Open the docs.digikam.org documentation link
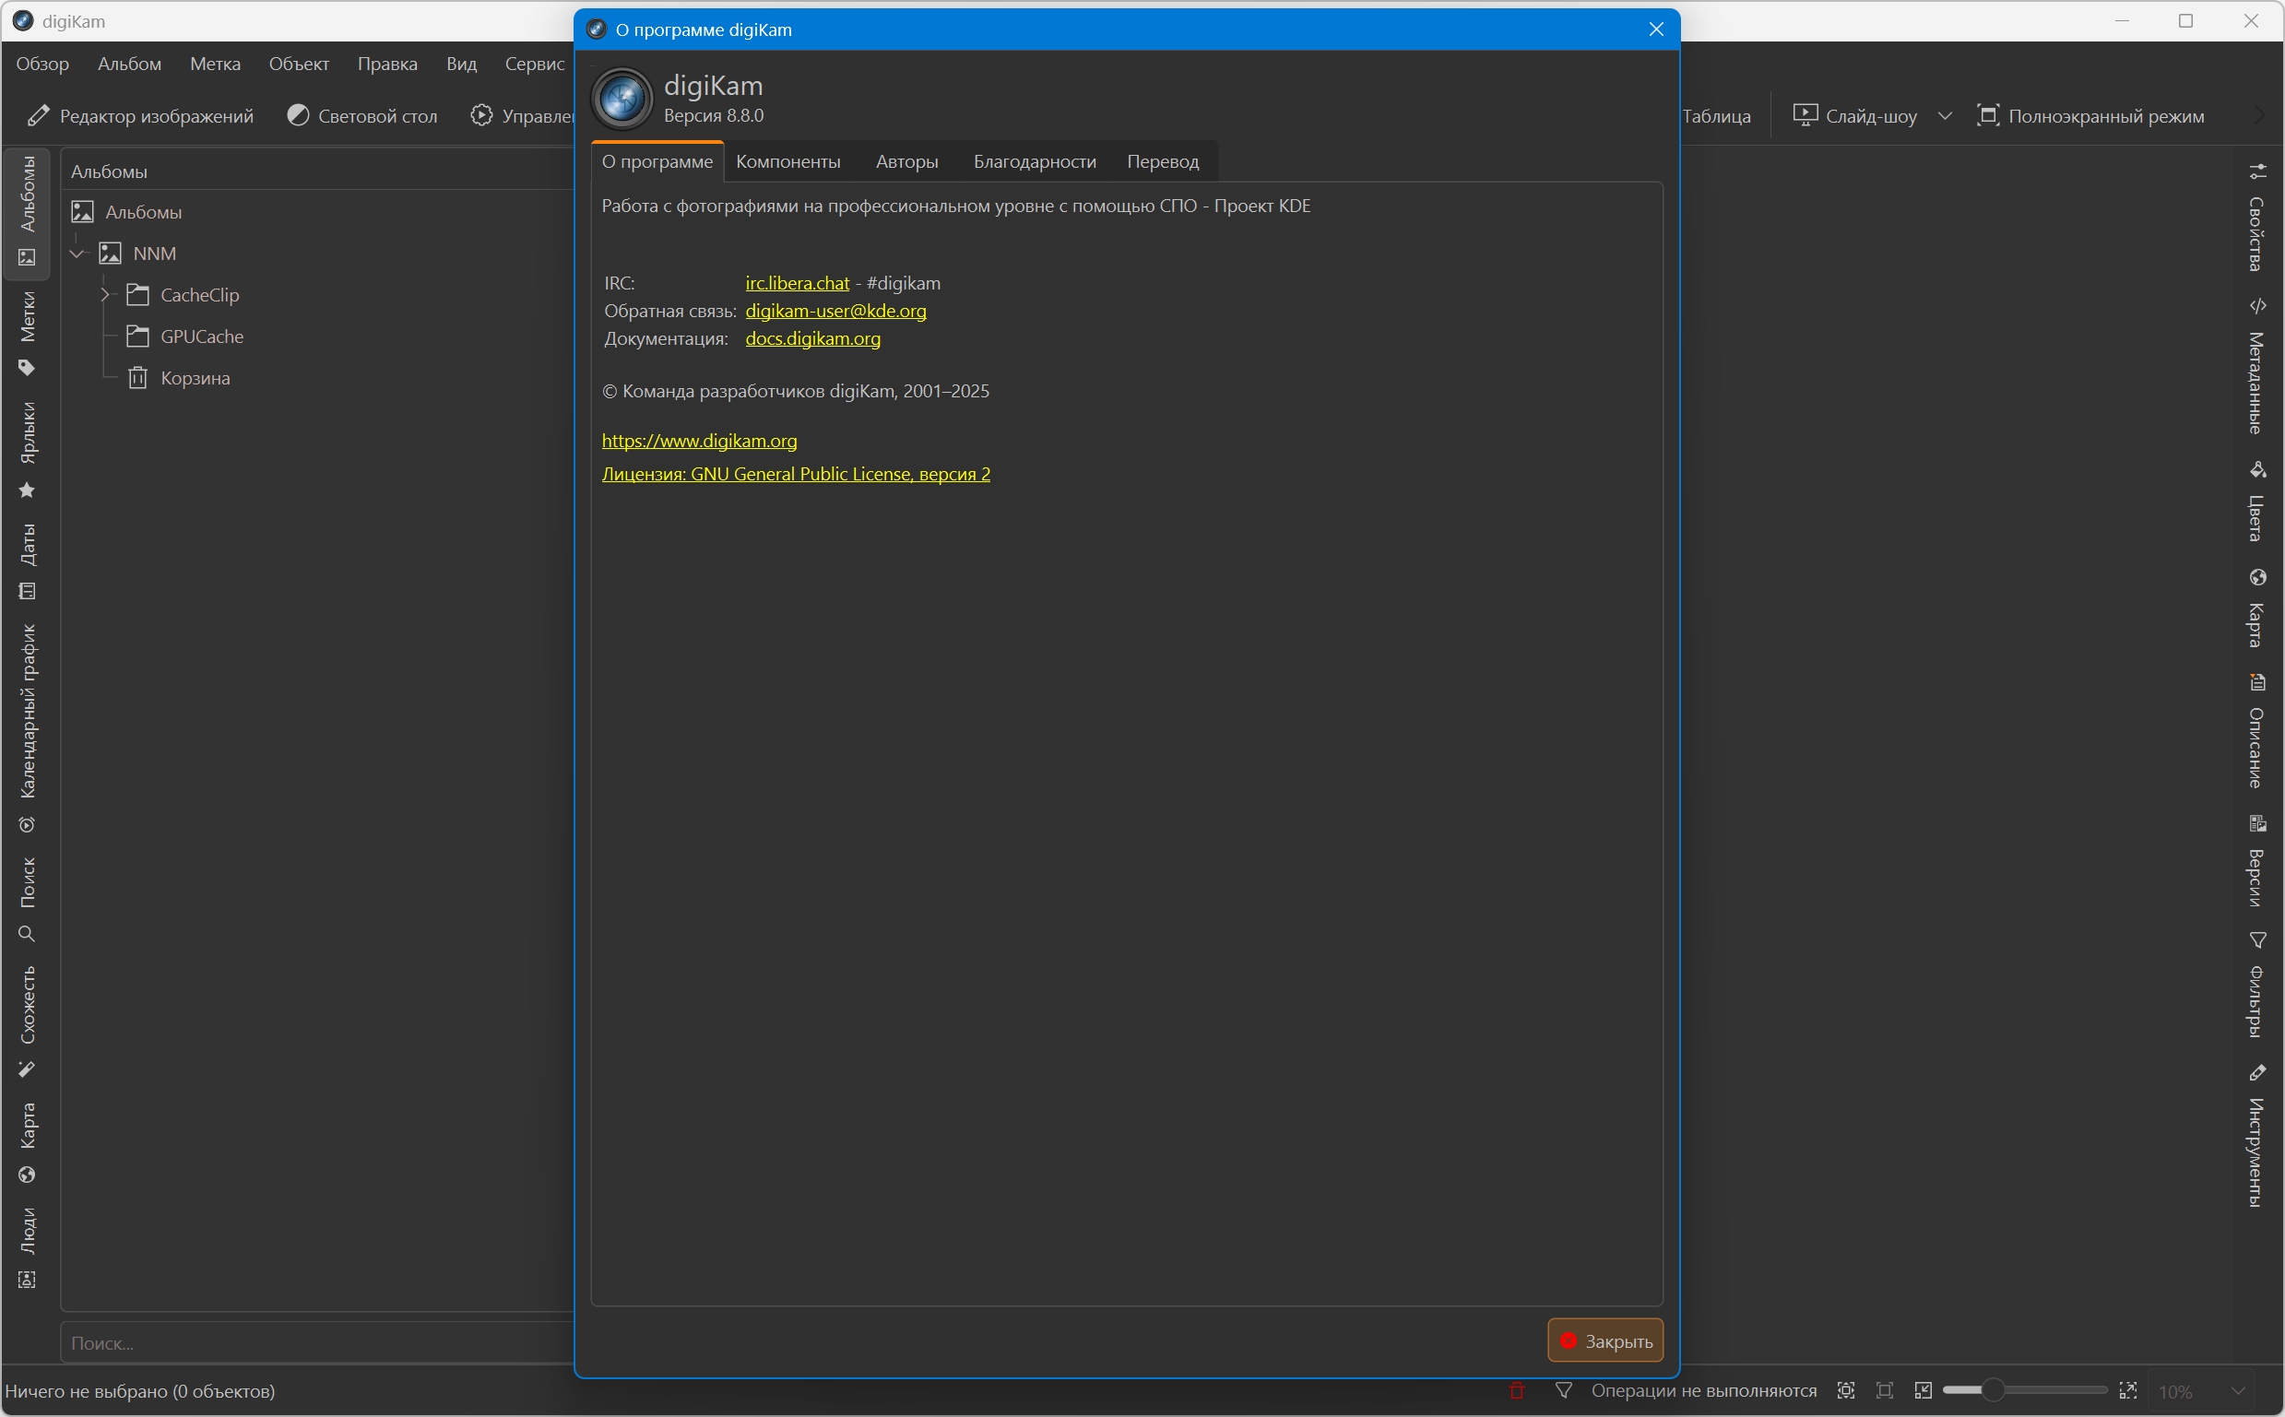Screen dimensions: 2285x1417 pos(812,338)
